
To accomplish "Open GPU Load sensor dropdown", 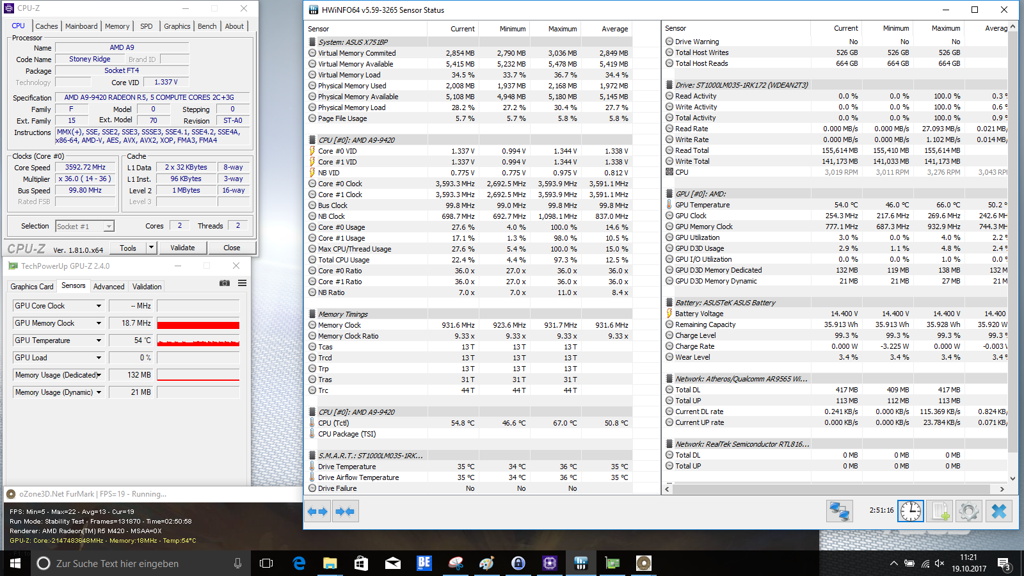I will 99,358.
